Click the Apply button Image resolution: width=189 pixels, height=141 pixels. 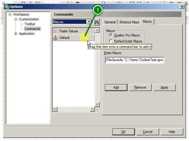pyautogui.click(x=164, y=87)
